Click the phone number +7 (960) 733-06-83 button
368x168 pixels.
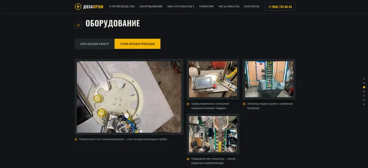pyautogui.click(x=280, y=6)
